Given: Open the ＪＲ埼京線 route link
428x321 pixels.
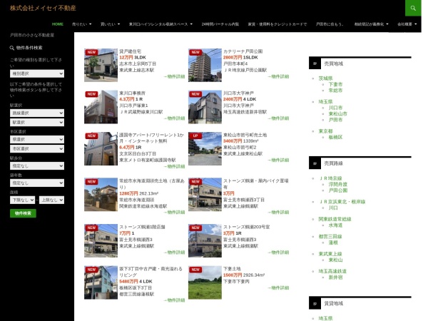Looking at the screenshot, I should (330, 178).
